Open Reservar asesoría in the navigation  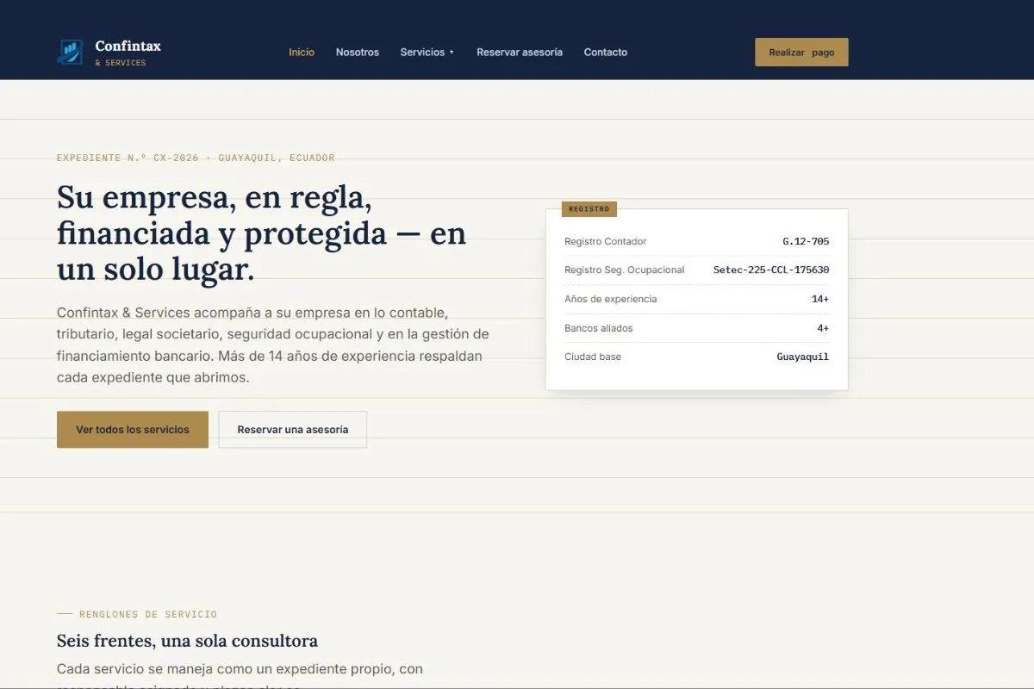pyautogui.click(x=520, y=53)
